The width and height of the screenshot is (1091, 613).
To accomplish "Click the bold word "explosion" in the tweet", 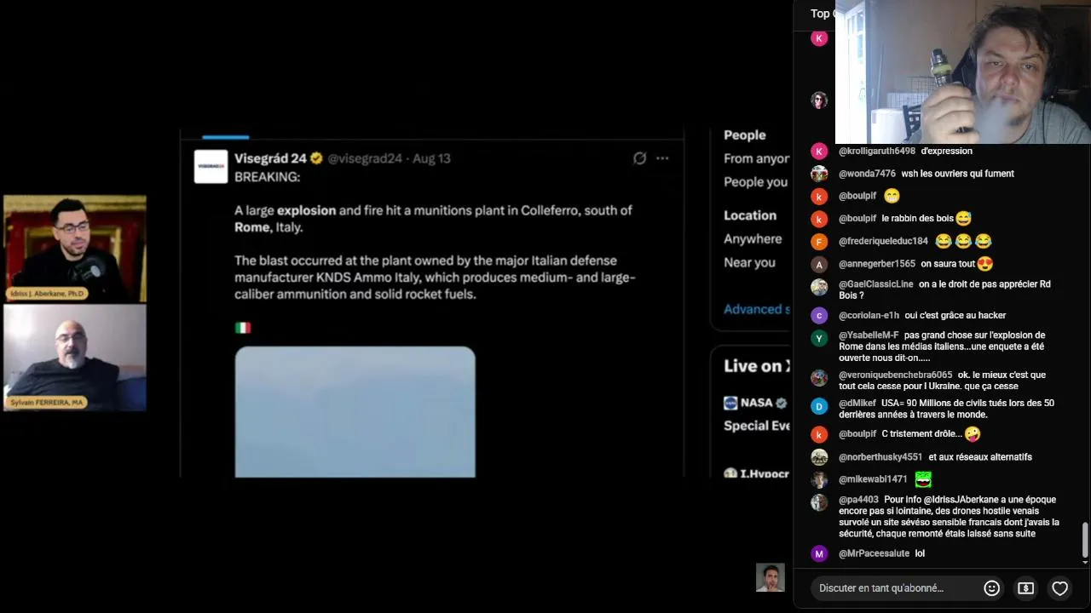I will (x=306, y=210).
